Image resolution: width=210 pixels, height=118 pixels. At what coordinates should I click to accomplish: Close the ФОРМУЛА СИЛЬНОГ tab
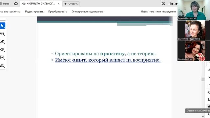tap(58, 4)
